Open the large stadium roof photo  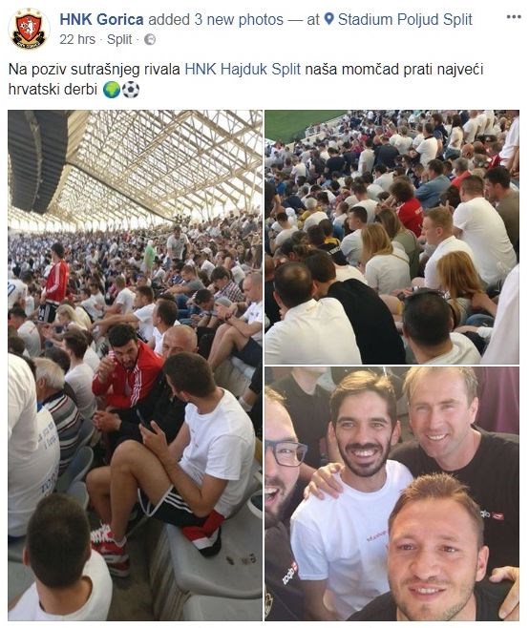tap(135, 365)
